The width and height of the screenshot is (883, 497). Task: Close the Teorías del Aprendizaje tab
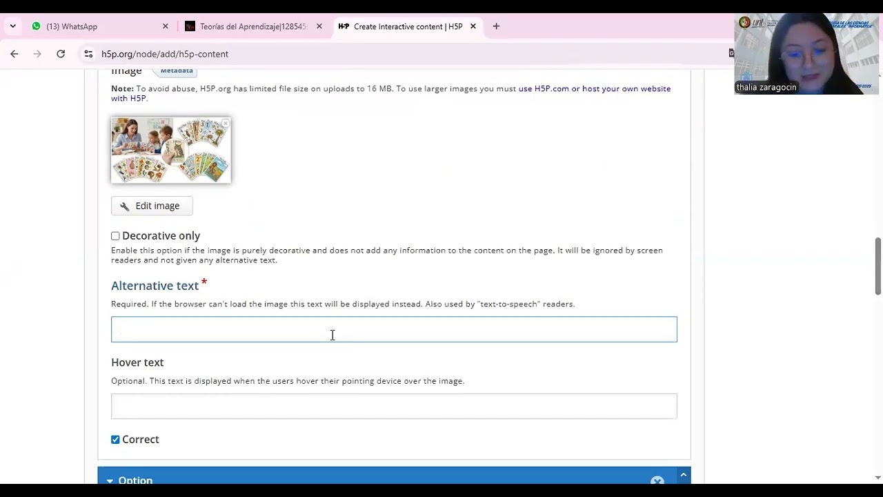[319, 26]
